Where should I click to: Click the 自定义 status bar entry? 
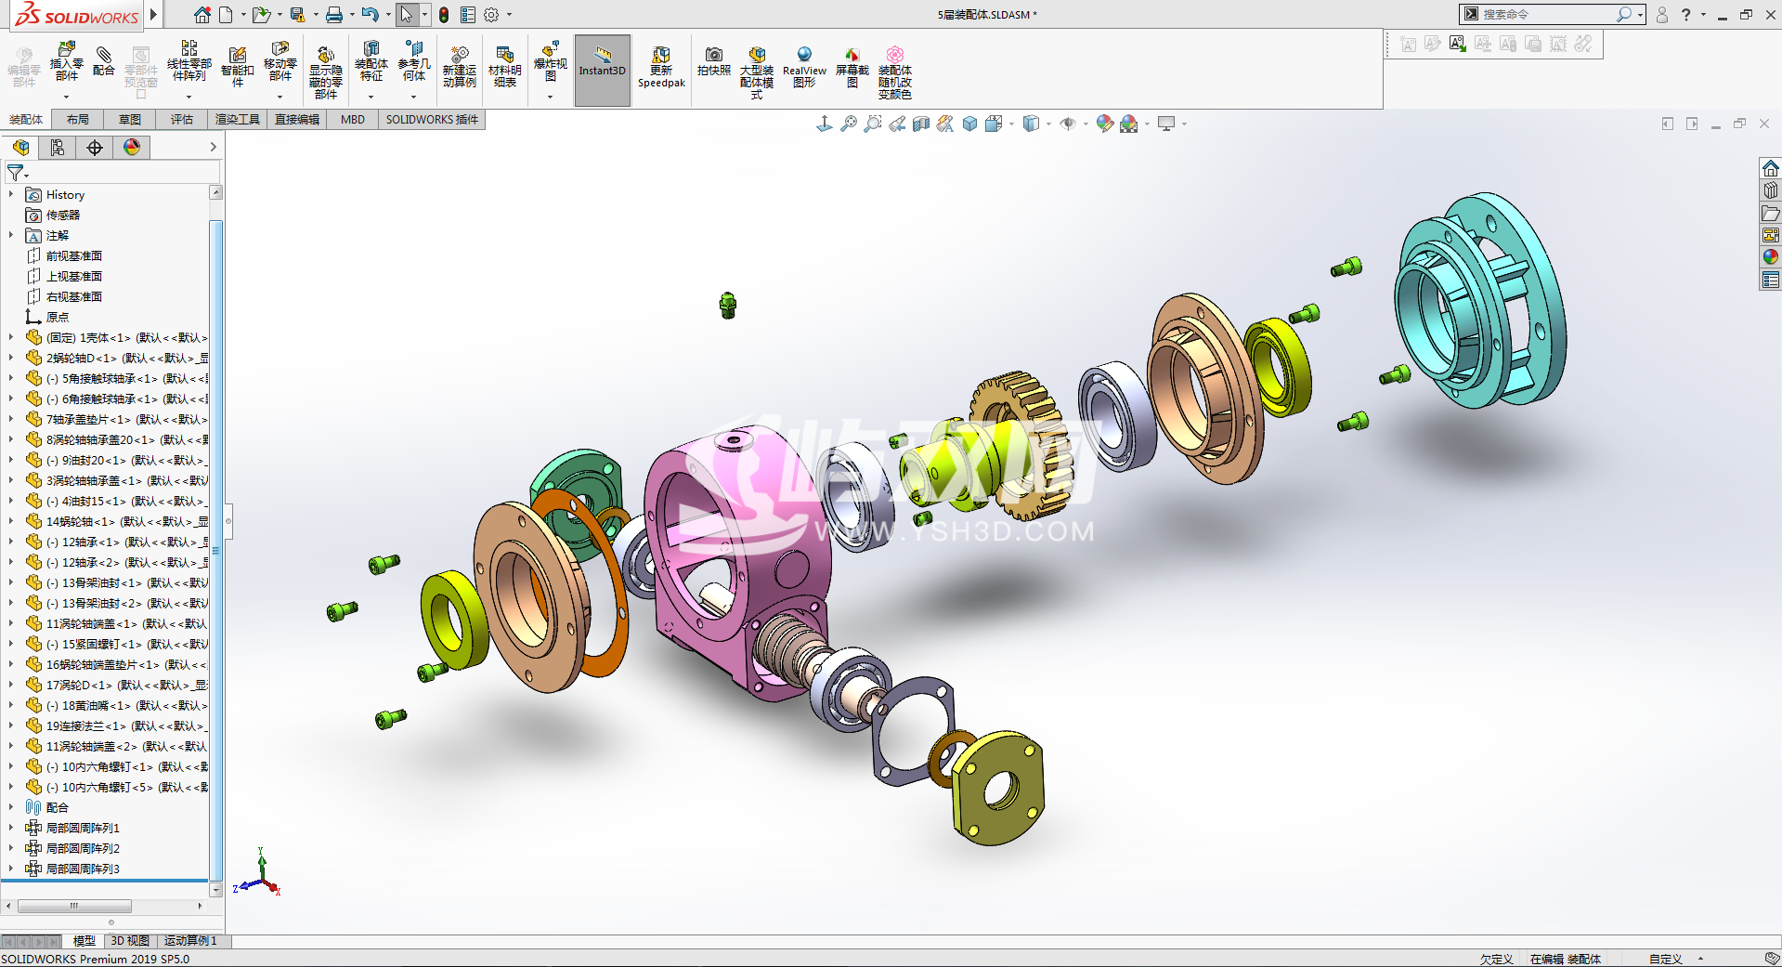point(1666,960)
